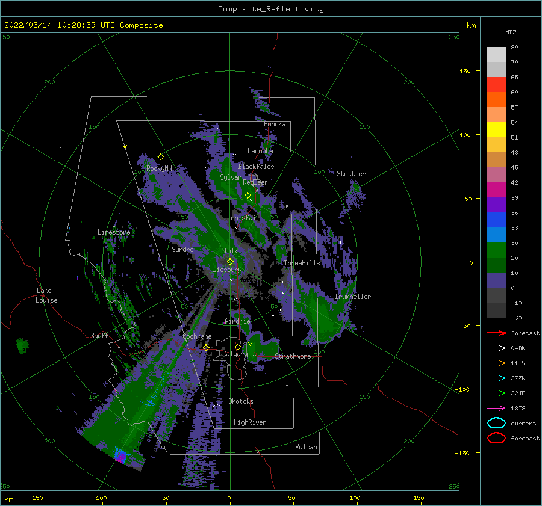Click the RockyMH label
Viewport: 542px width, 506px height.
159,168
